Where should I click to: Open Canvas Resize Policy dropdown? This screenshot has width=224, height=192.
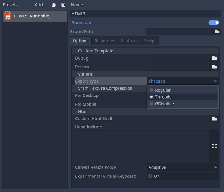tap(183, 167)
